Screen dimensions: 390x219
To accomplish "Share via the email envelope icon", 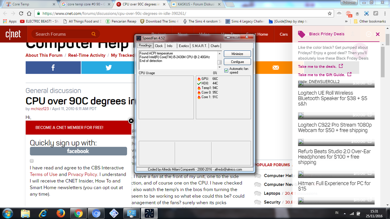I will tap(276, 68).
